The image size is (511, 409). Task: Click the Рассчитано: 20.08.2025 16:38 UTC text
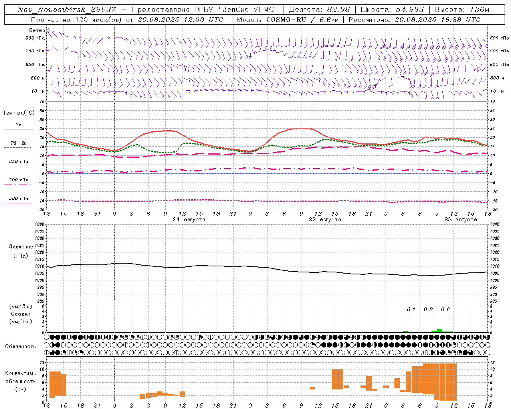pyautogui.click(x=414, y=20)
